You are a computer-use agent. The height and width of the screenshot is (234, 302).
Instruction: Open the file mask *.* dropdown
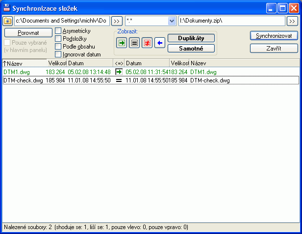click(172, 21)
